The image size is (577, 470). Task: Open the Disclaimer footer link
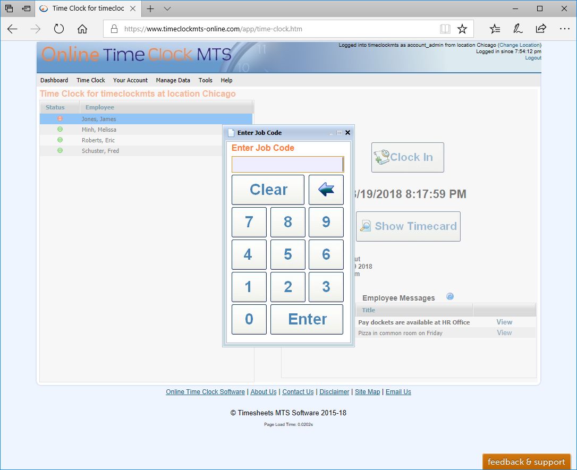(x=334, y=392)
